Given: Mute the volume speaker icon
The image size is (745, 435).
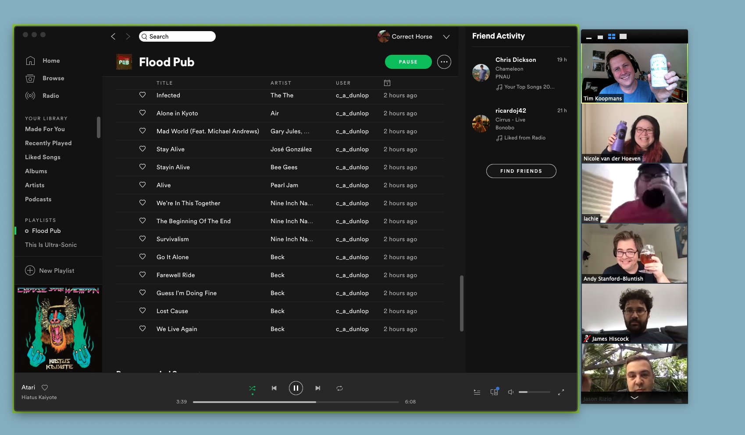Looking at the screenshot, I should coord(511,392).
